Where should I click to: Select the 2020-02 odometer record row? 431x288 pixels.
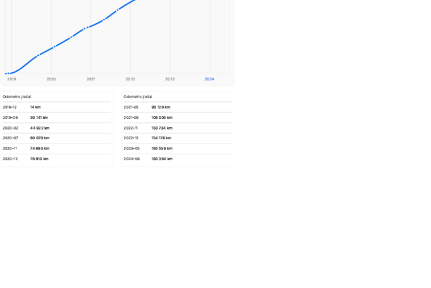point(56,128)
